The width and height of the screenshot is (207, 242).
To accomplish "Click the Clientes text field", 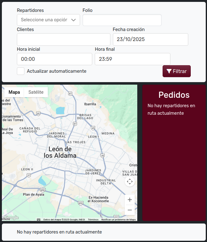I will pos(63,39).
